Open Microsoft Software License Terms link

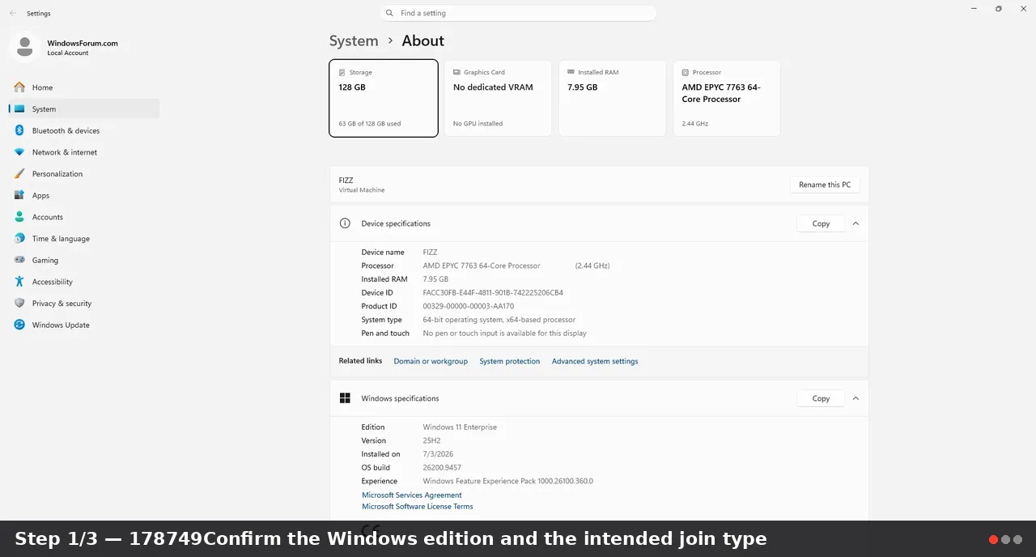(x=418, y=507)
